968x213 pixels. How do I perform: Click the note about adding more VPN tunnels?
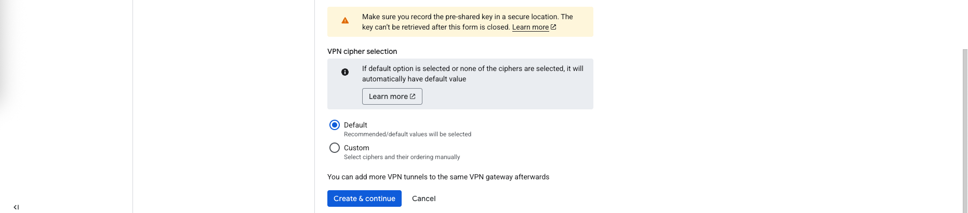tap(438, 177)
